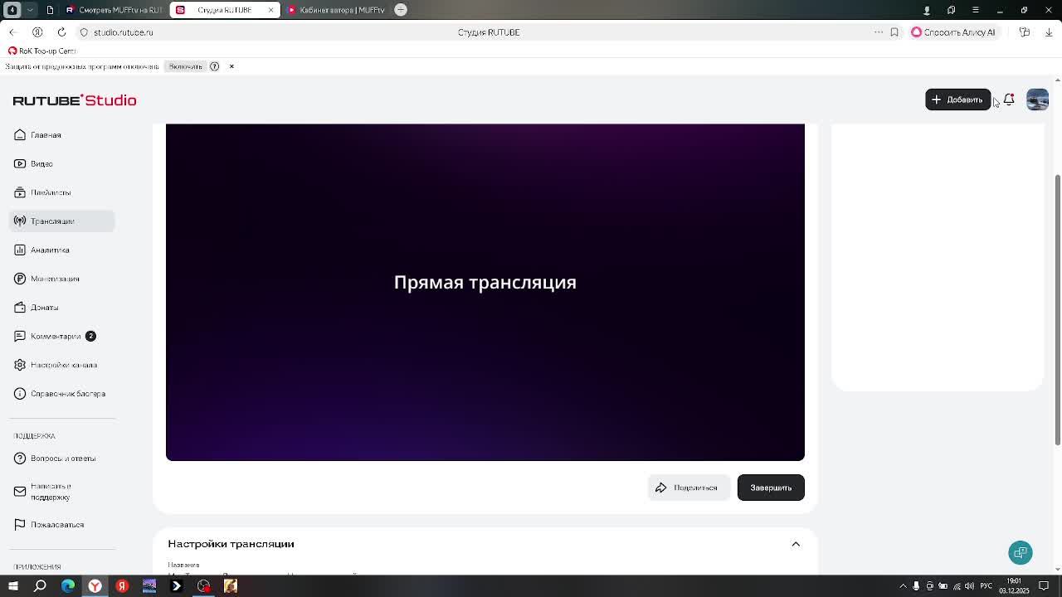Dismiss the protection banner
The width and height of the screenshot is (1062, 597).
[x=231, y=66]
